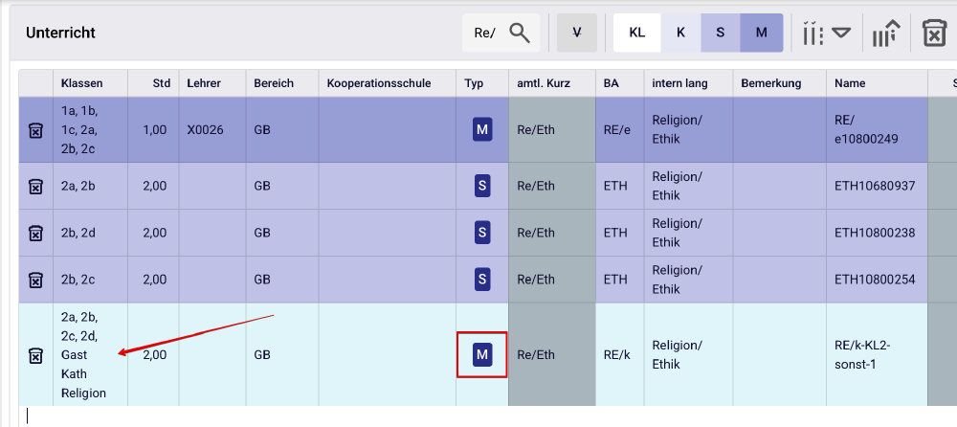This screenshot has height=427, width=957.
Task: Click into the Re/ search field
Action: click(x=484, y=34)
